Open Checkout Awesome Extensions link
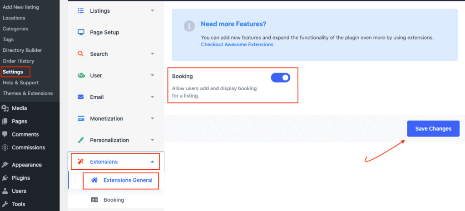Image resolution: width=465 pixels, height=211 pixels. pyautogui.click(x=237, y=44)
